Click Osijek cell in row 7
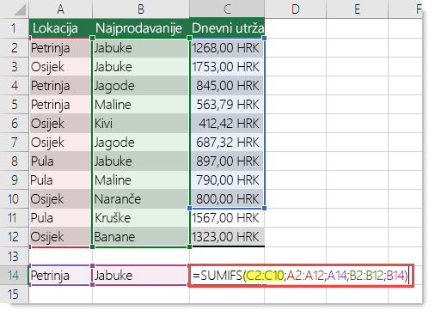 60,143
